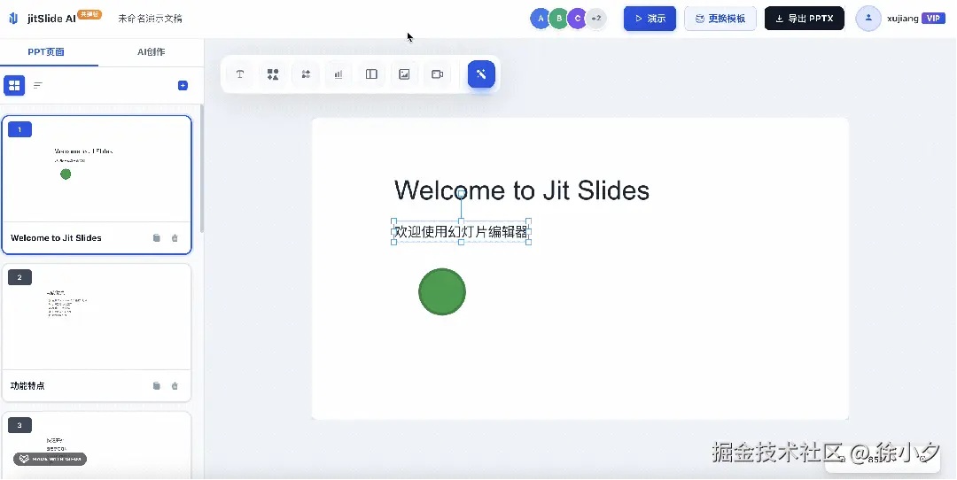Open xujiang user avatar

pos(868,19)
